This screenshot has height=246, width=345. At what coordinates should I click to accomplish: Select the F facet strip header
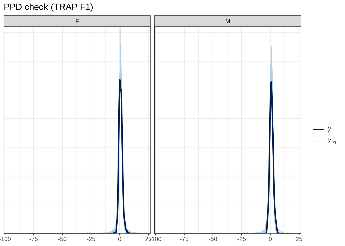click(77, 21)
